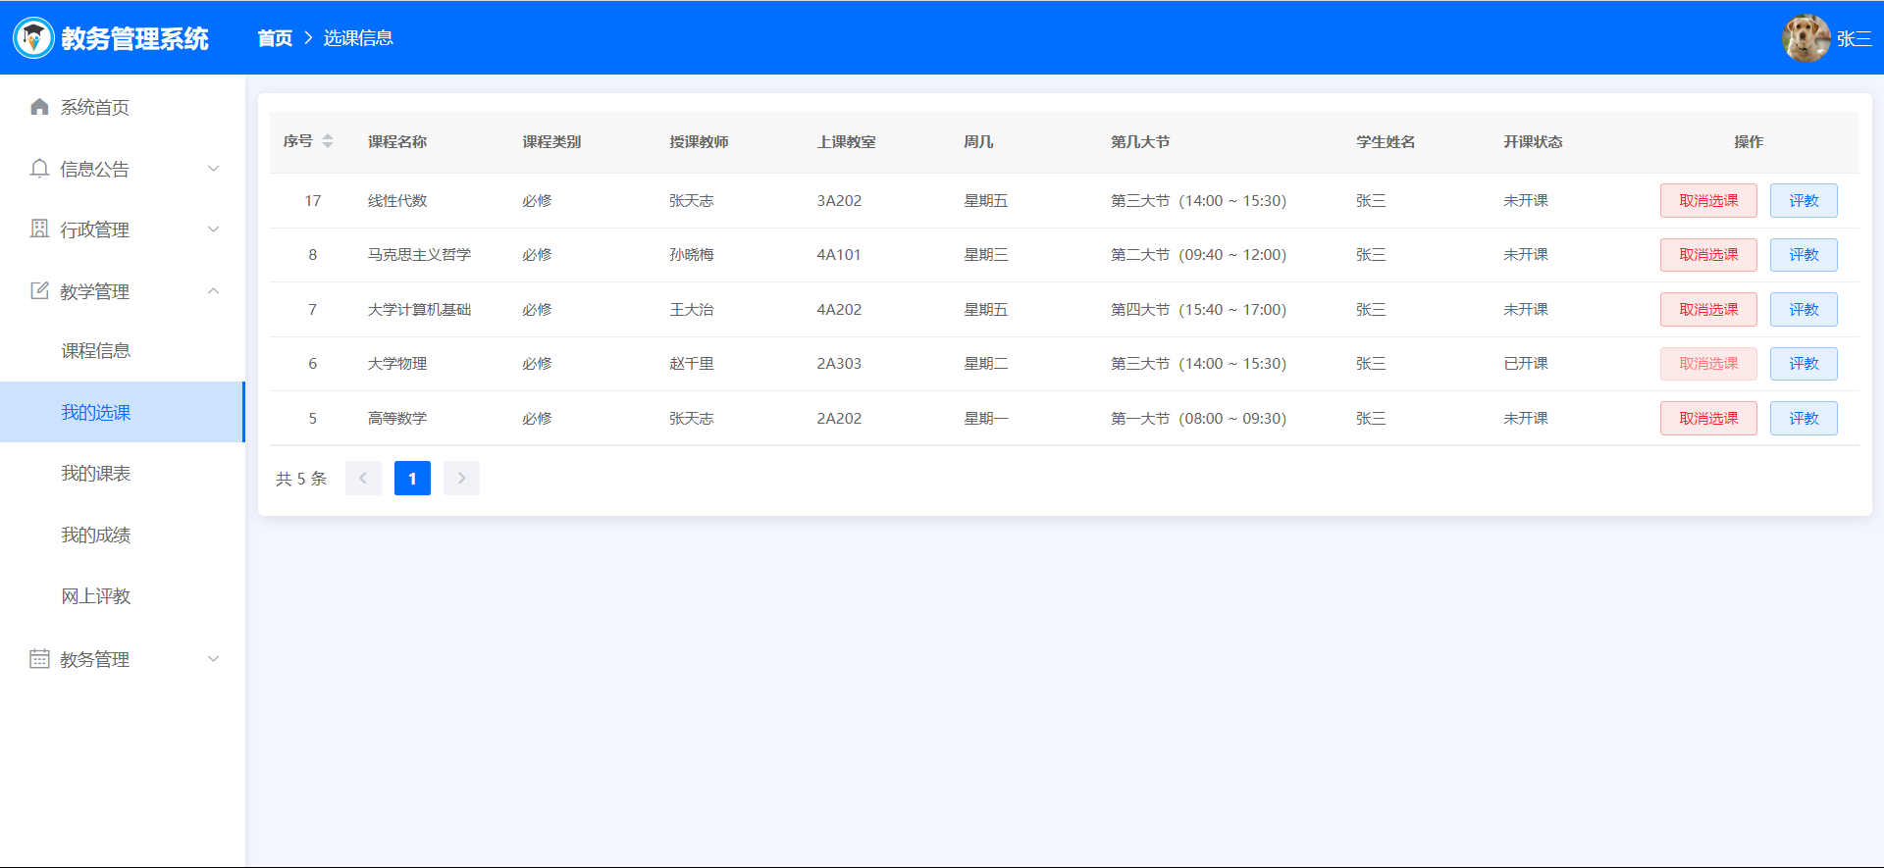The image size is (1884, 868).
Task: Click 评教 for 大学物理
Action: (x=1804, y=364)
